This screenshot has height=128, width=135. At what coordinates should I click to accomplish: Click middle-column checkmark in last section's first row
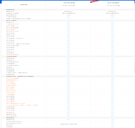coord(68,119)
